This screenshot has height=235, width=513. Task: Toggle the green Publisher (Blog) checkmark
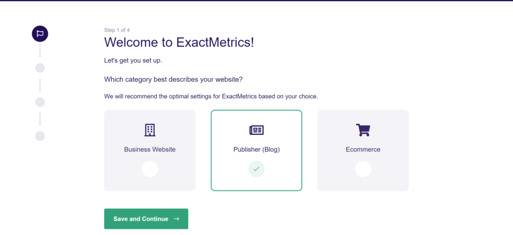[x=256, y=169]
